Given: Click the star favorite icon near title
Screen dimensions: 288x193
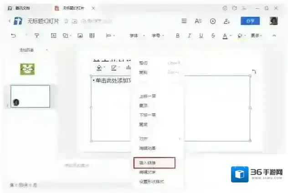Looking at the screenshot, I should pyautogui.click(x=67, y=21).
